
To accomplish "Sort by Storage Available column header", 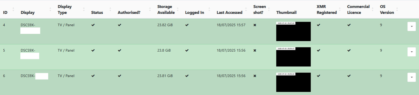I will pyautogui.click(x=166, y=9).
